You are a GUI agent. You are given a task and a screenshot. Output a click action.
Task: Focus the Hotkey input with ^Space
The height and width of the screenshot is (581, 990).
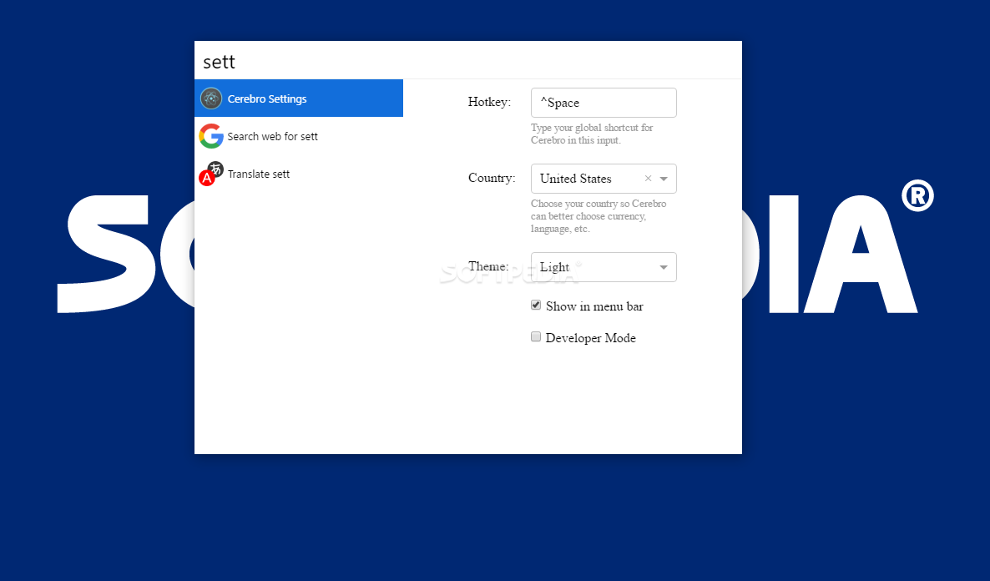[604, 103]
